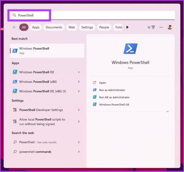Click the PowerShell Developer Settings icon
The image size is (184, 172).
coord(15,110)
